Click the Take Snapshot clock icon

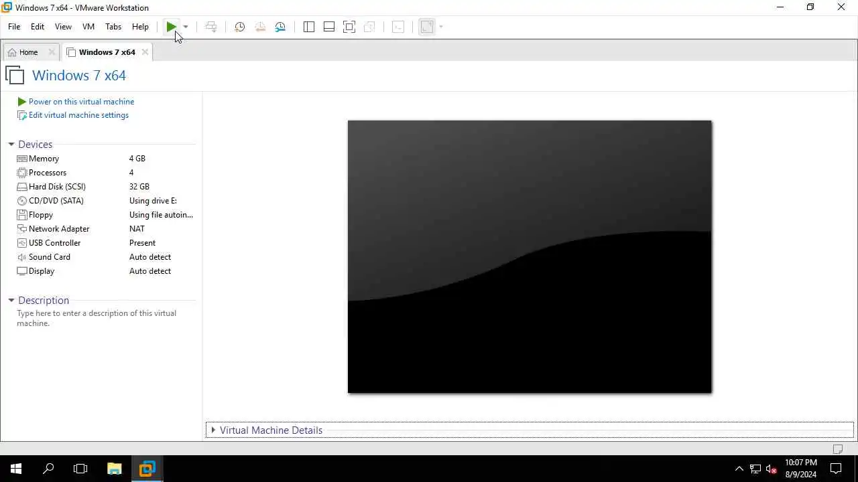239,27
